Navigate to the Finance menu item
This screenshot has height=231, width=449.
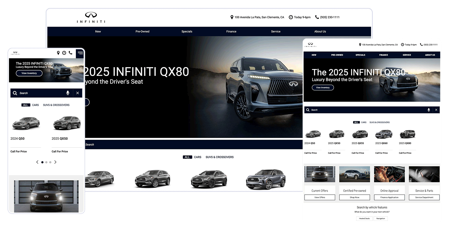(231, 31)
